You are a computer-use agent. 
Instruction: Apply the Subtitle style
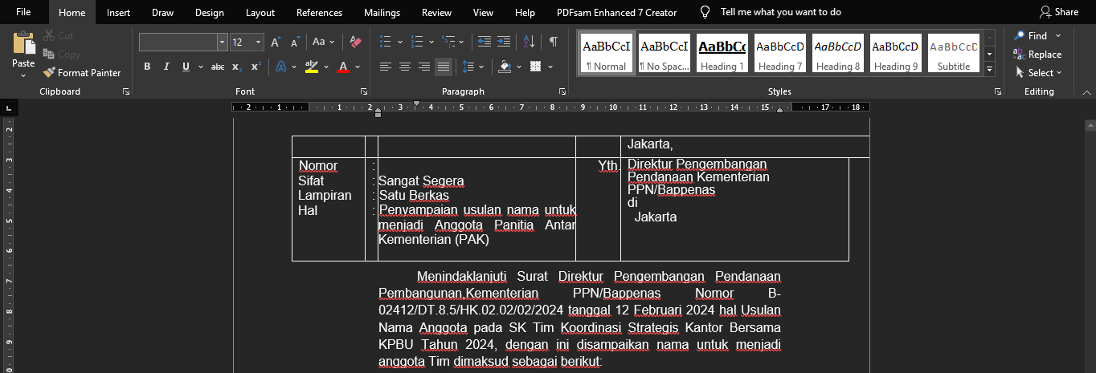(x=954, y=53)
